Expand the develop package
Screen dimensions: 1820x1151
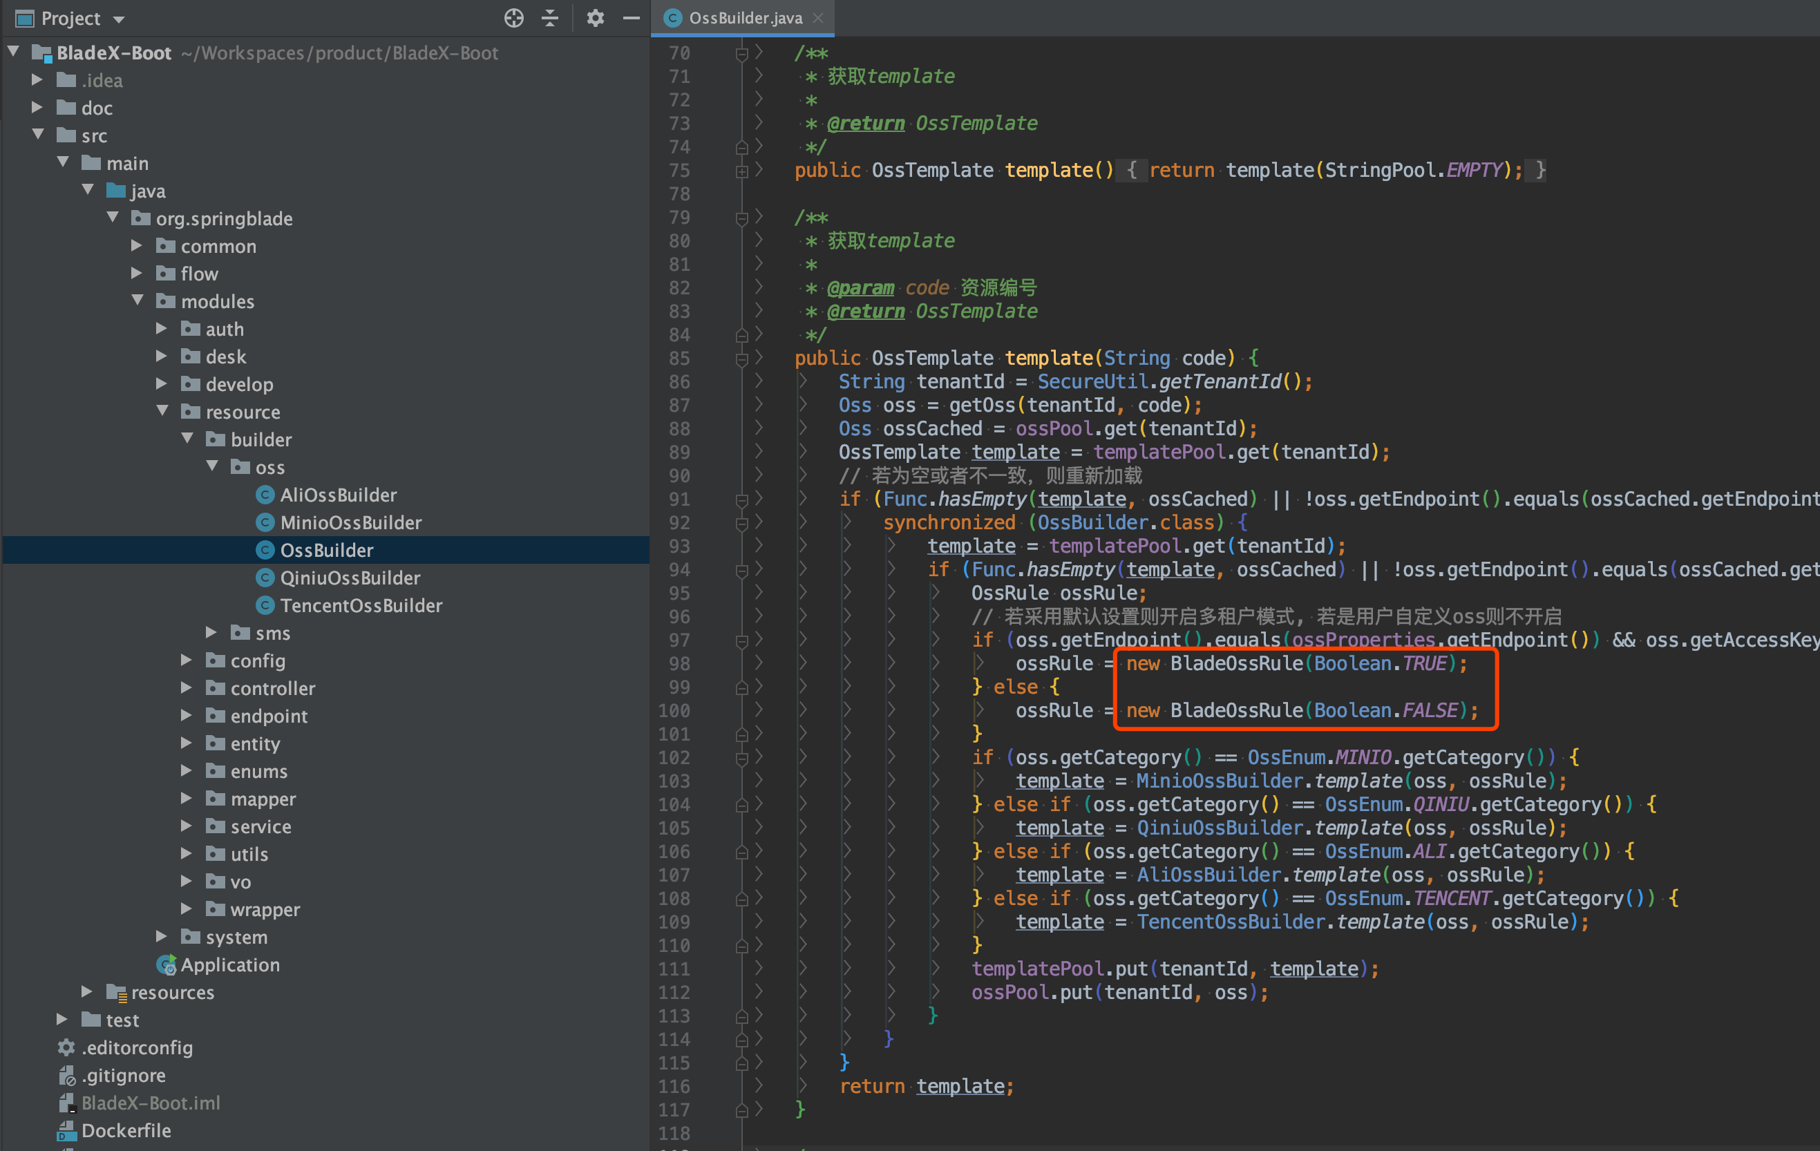162,384
